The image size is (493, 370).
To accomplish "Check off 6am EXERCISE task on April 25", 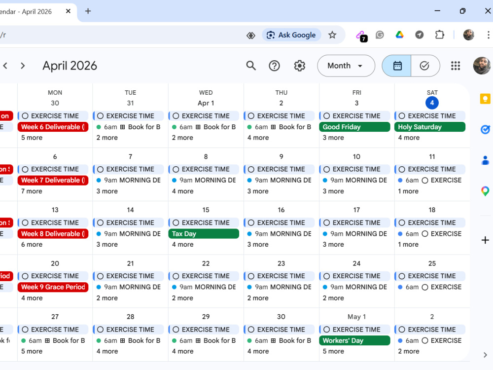I will click(425, 287).
